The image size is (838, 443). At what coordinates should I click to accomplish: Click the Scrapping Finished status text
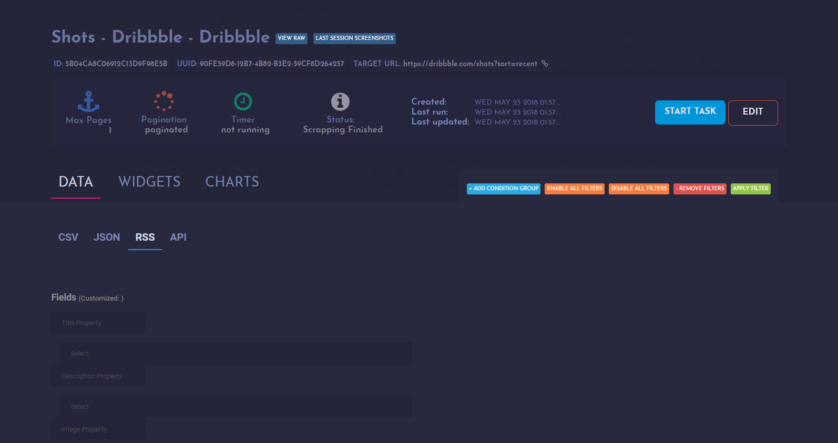[x=343, y=130]
